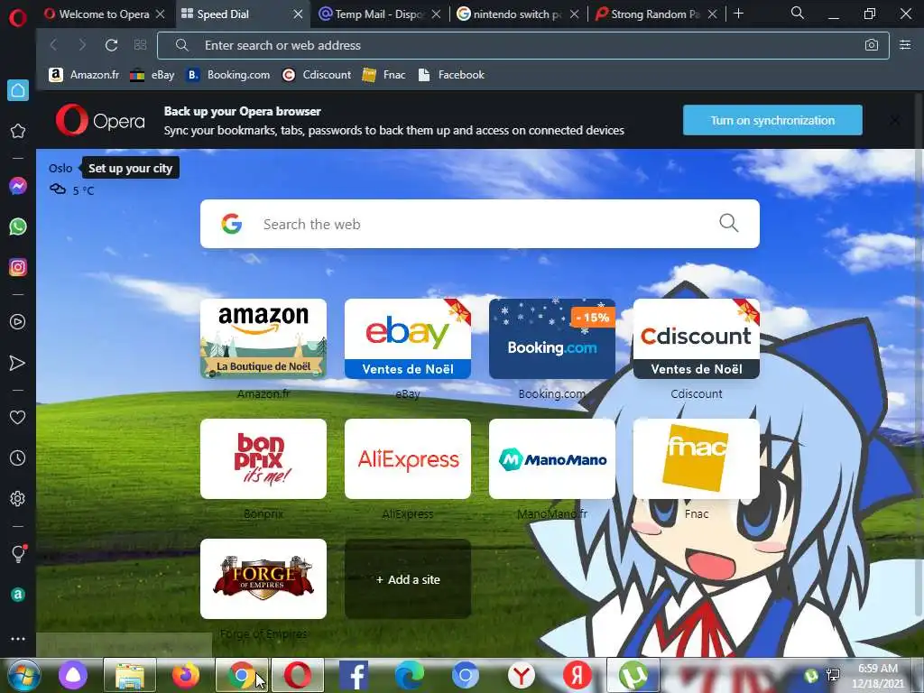Click the Search tabs magnifier icon
The height and width of the screenshot is (693, 924).
[x=798, y=13]
